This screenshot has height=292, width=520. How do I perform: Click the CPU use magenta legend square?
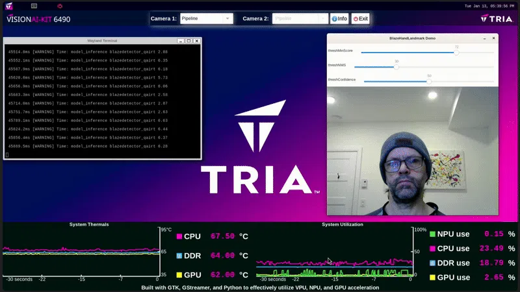tap(432, 249)
